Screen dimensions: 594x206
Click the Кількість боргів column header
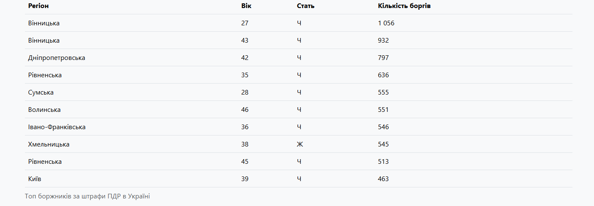pos(404,6)
